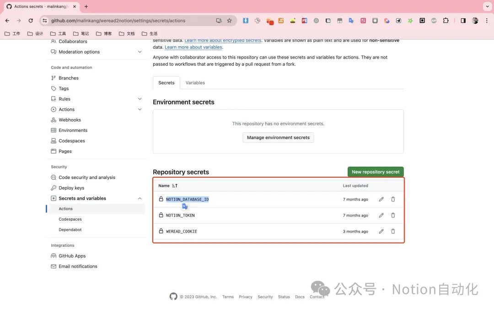The height and width of the screenshot is (309, 494).
Task: Expand the Rules section chevron
Action: click(140, 99)
